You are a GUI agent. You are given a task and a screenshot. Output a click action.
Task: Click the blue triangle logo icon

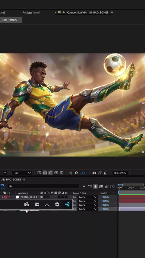tap(67, 204)
